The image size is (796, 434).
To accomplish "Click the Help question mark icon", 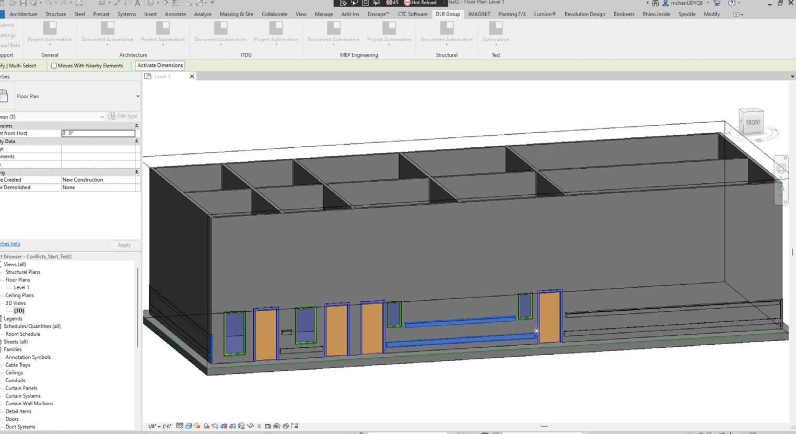I will (732, 3).
